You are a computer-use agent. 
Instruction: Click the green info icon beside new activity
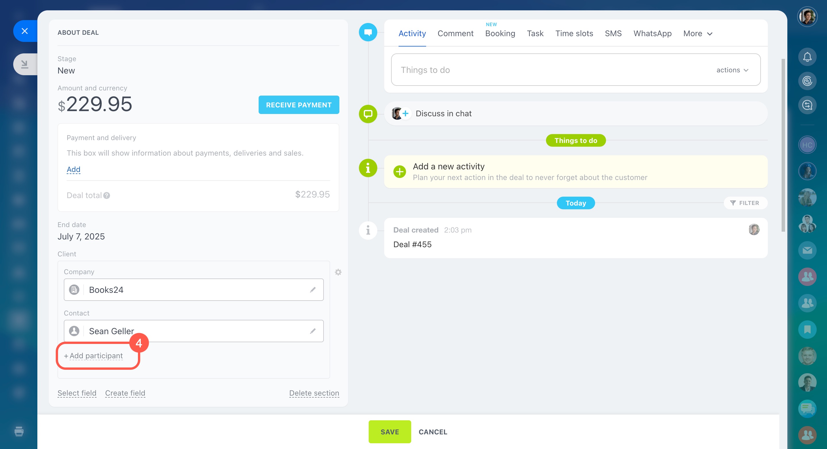pyautogui.click(x=368, y=168)
